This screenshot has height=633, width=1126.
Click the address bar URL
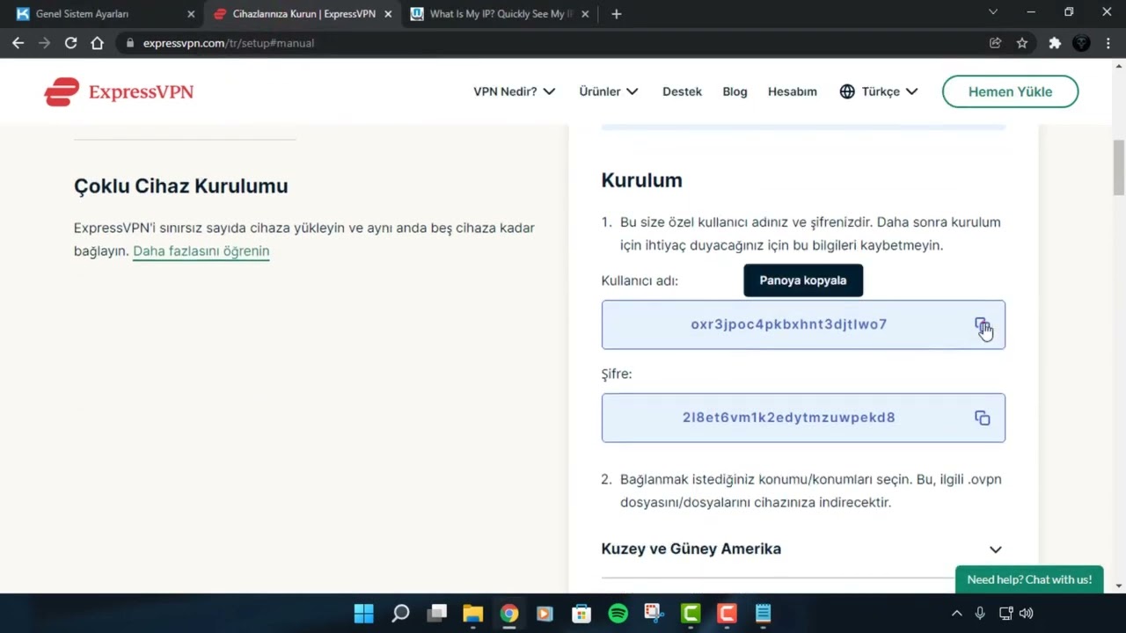[229, 42]
